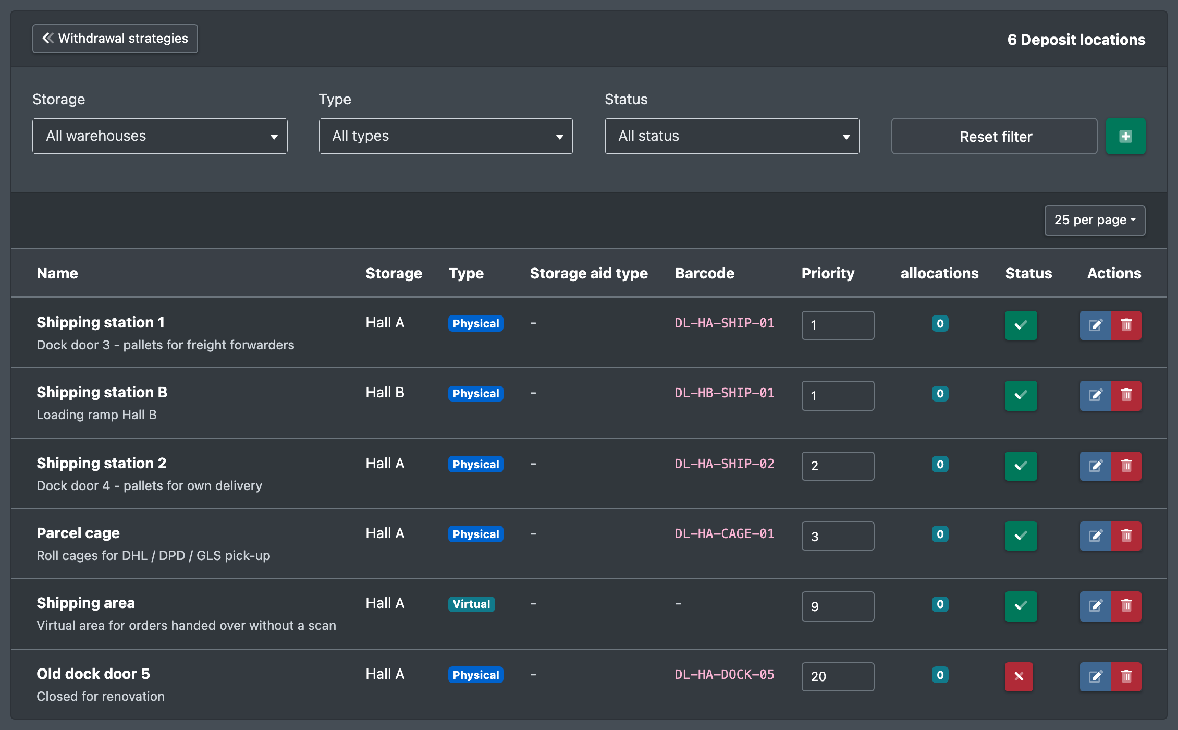Click Hall B storage cell
Viewport: 1178px width, 730px height.
pyautogui.click(x=385, y=392)
